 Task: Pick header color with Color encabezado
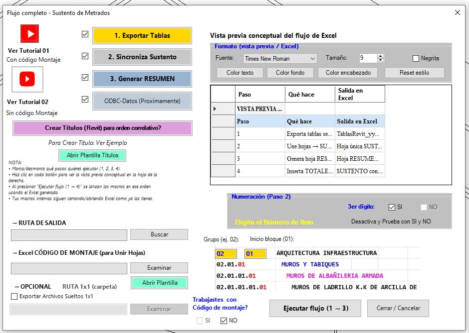click(348, 73)
